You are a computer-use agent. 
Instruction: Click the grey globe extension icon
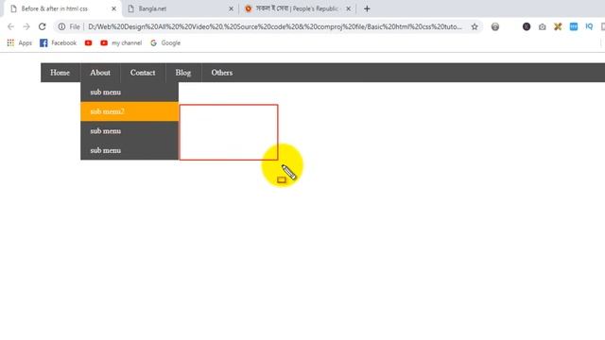click(495, 26)
